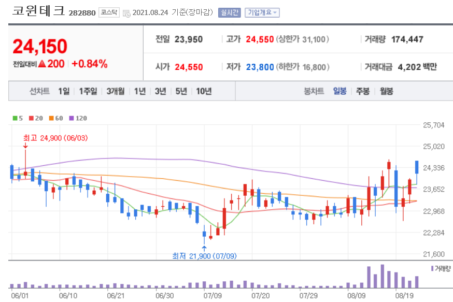
Task: Click the red 20-day moving average legend
Action: (x=36, y=118)
